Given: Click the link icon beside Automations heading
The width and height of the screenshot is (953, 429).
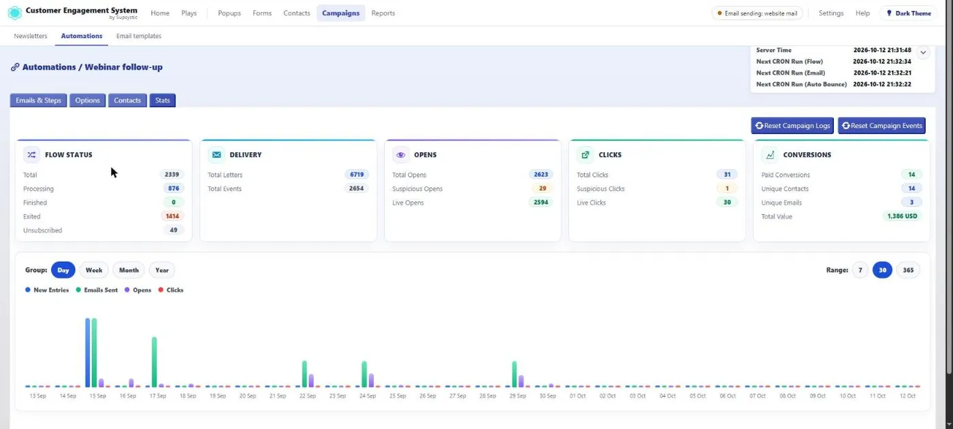Looking at the screenshot, I should point(15,67).
